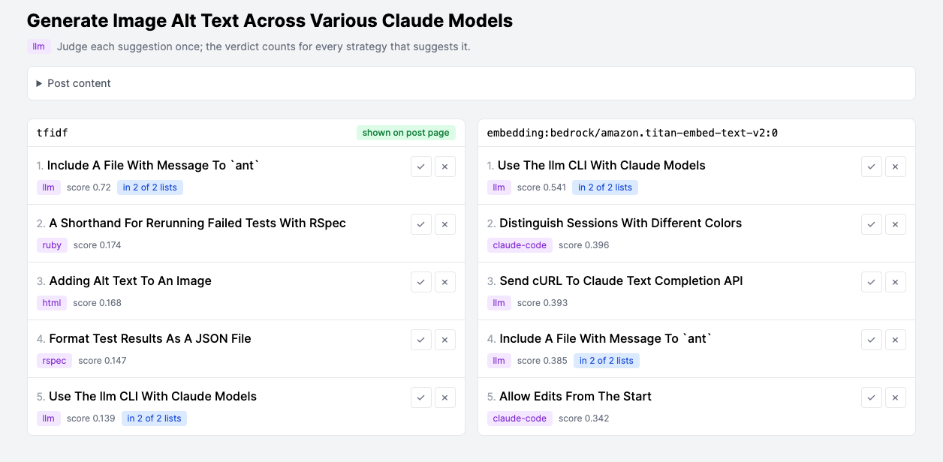Reject "Use The llm CLI" in the tfidf list

(x=445, y=397)
